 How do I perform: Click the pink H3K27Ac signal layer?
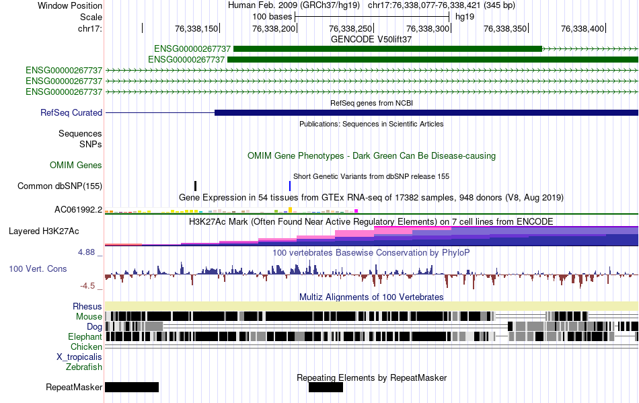[x=412, y=230]
